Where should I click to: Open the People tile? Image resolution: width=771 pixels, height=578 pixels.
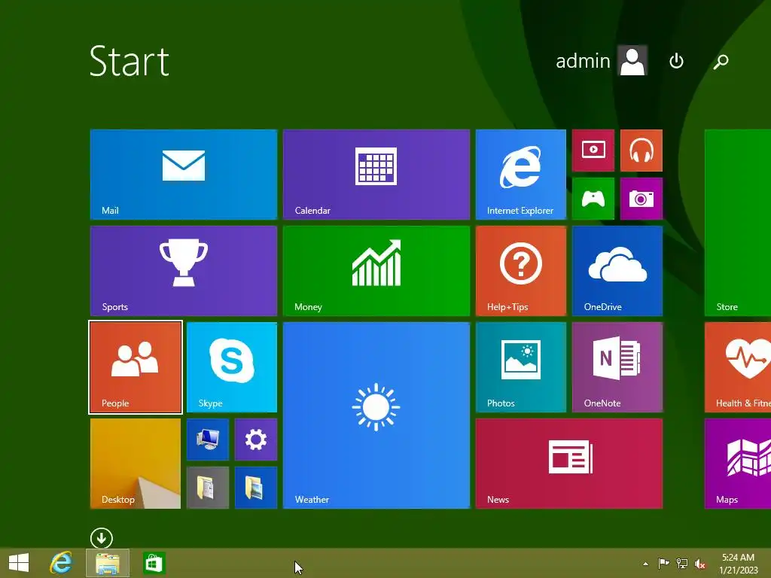[x=136, y=367]
